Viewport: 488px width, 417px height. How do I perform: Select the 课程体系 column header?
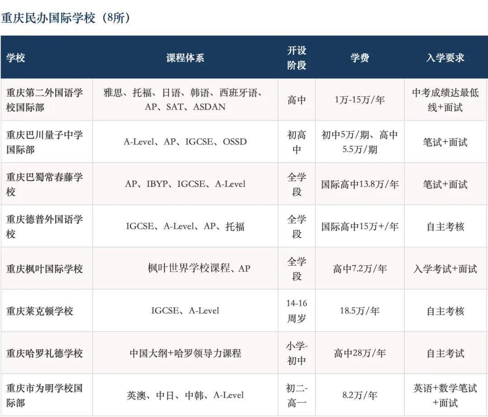(185, 57)
